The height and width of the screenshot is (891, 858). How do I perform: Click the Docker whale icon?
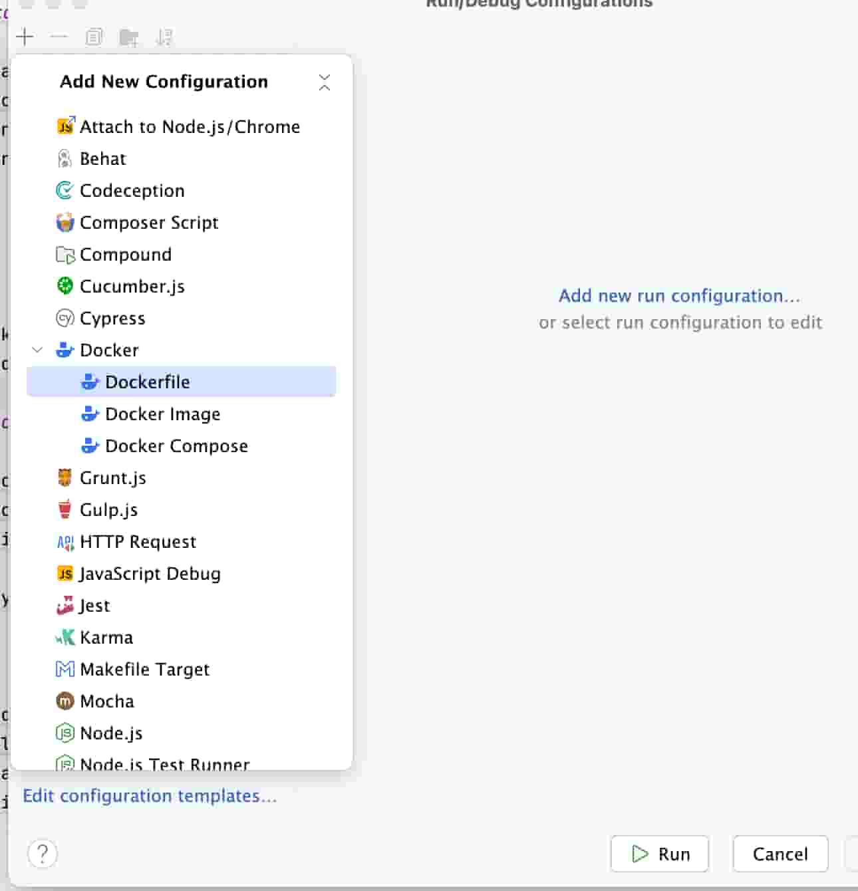65,350
